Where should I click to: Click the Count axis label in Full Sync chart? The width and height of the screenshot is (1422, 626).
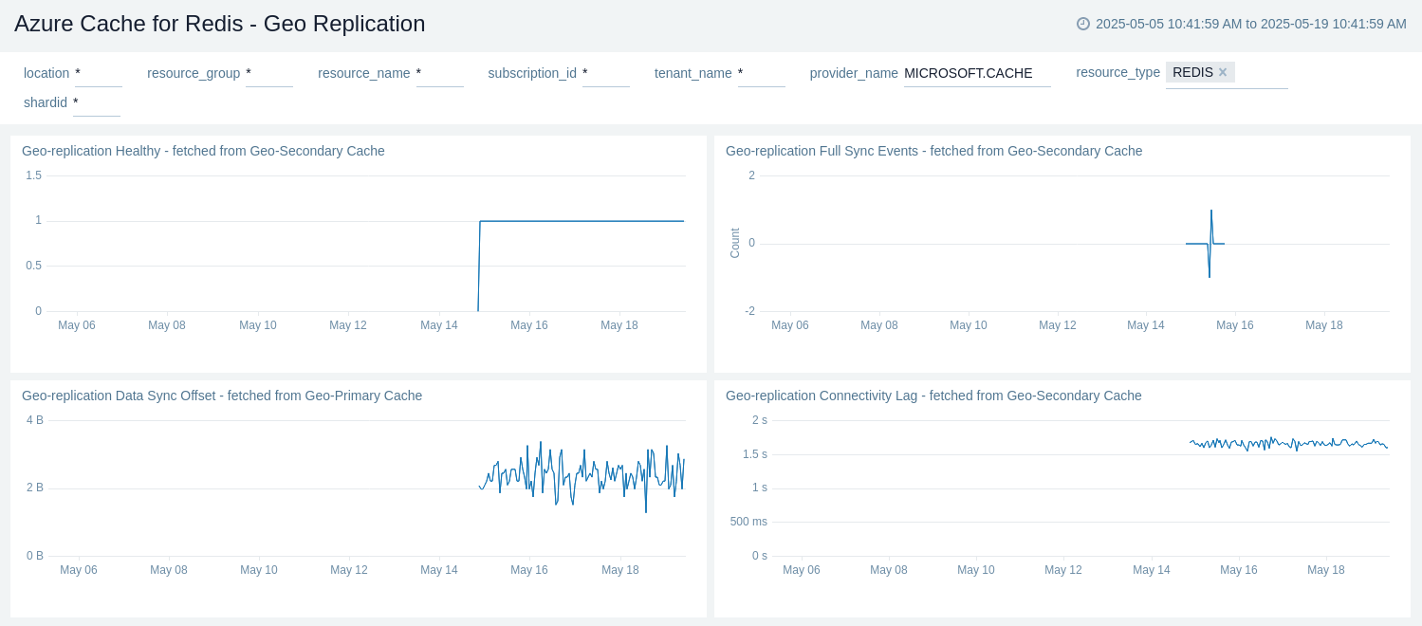pos(735,243)
